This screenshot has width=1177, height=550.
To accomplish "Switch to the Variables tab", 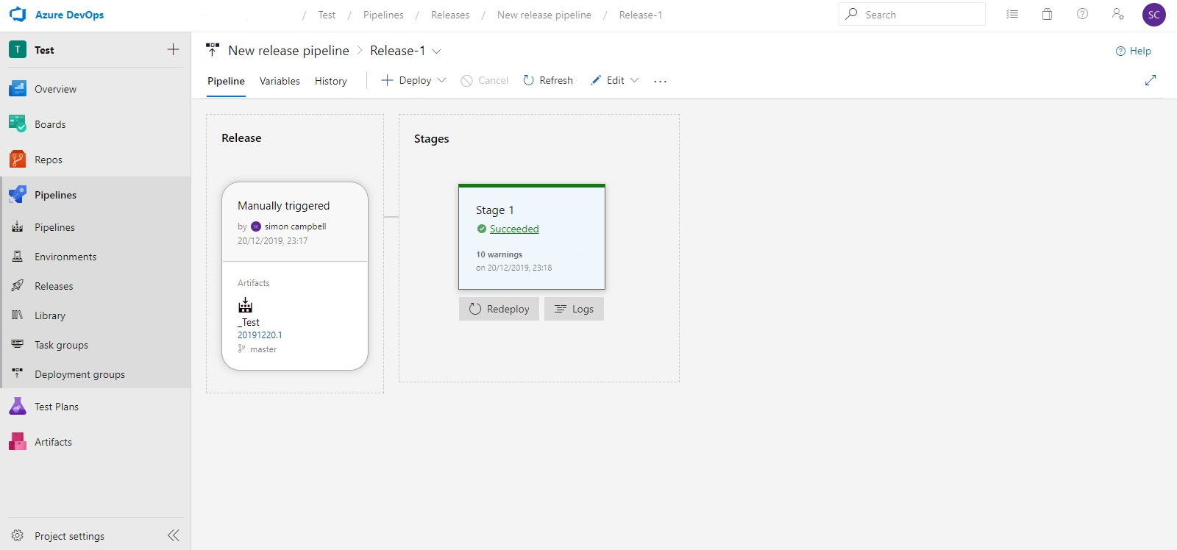I will pyautogui.click(x=280, y=81).
